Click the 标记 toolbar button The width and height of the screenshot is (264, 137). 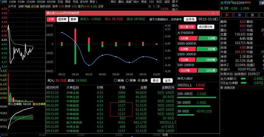[x=159, y=2]
